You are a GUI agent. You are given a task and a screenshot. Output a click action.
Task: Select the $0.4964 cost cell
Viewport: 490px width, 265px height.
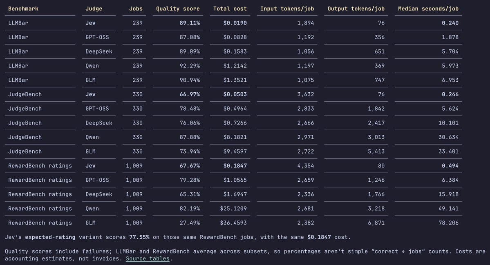[235, 109]
